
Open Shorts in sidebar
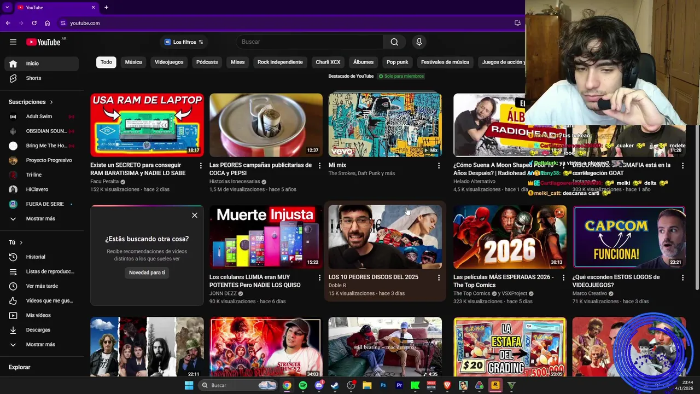(x=42, y=78)
